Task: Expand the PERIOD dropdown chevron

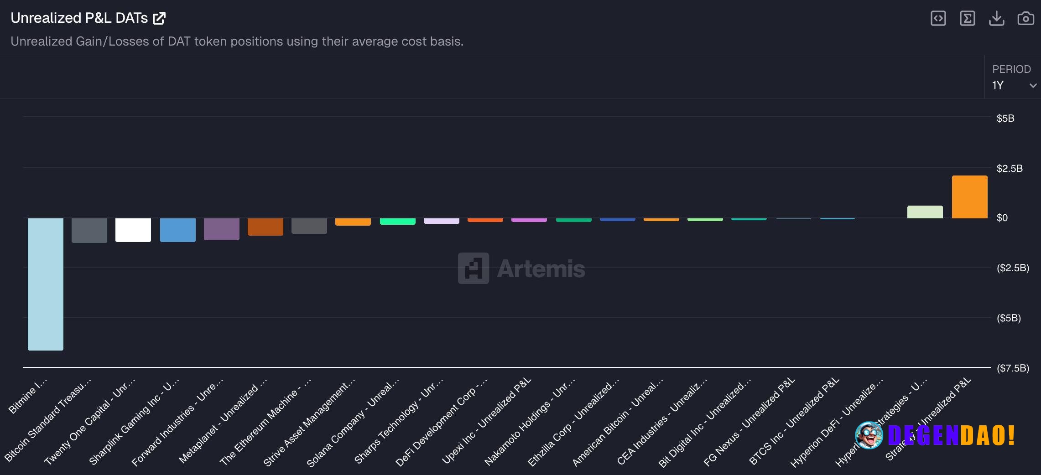Action: point(1033,86)
